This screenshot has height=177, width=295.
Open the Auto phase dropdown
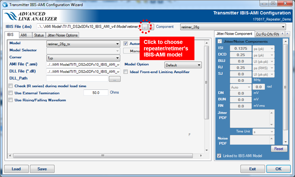click(x=240, y=87)
